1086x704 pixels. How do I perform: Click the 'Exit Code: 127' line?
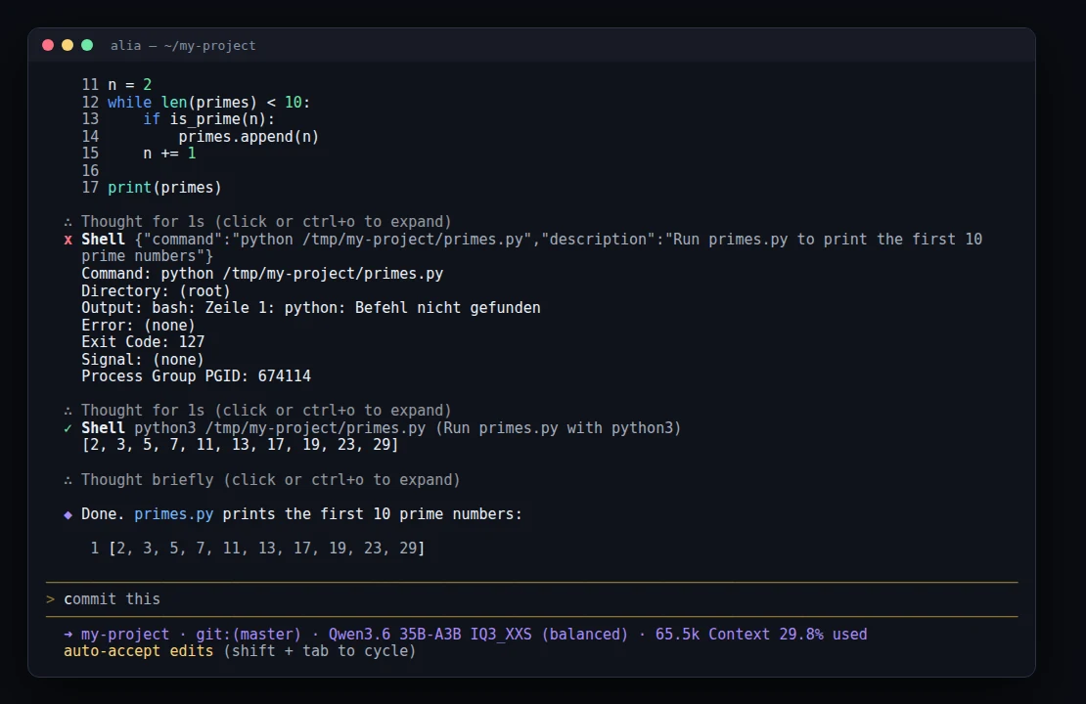pos(143,342)
